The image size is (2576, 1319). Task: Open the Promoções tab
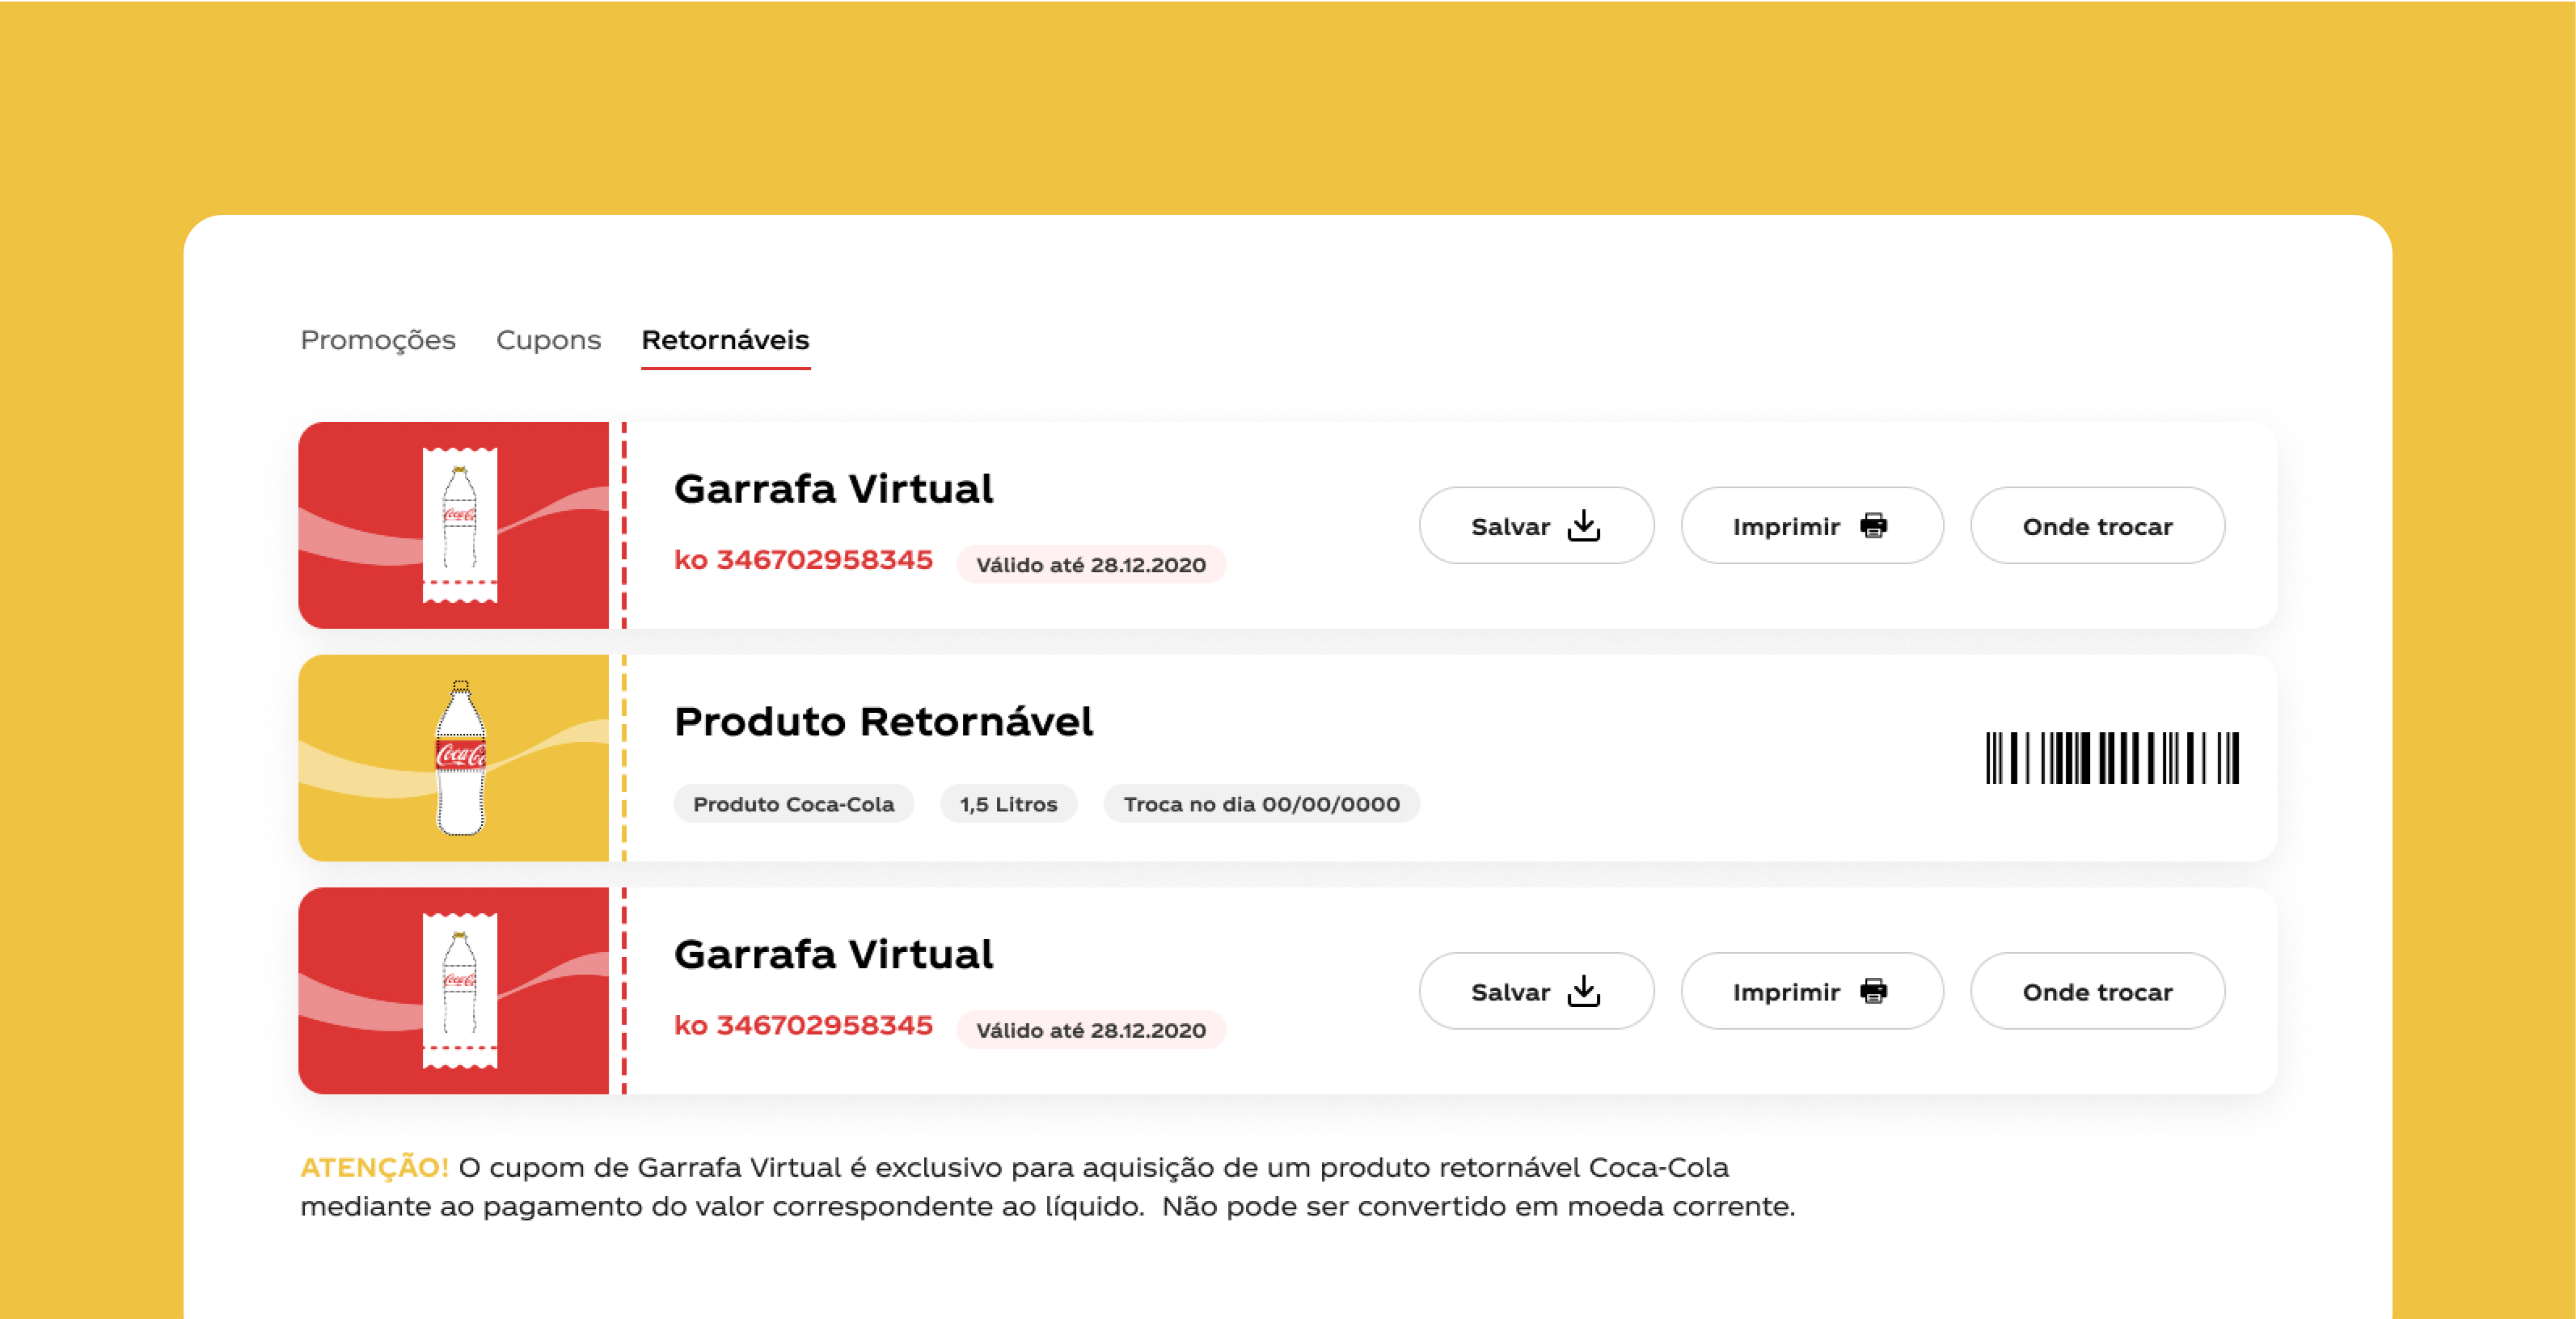point(378,341)
